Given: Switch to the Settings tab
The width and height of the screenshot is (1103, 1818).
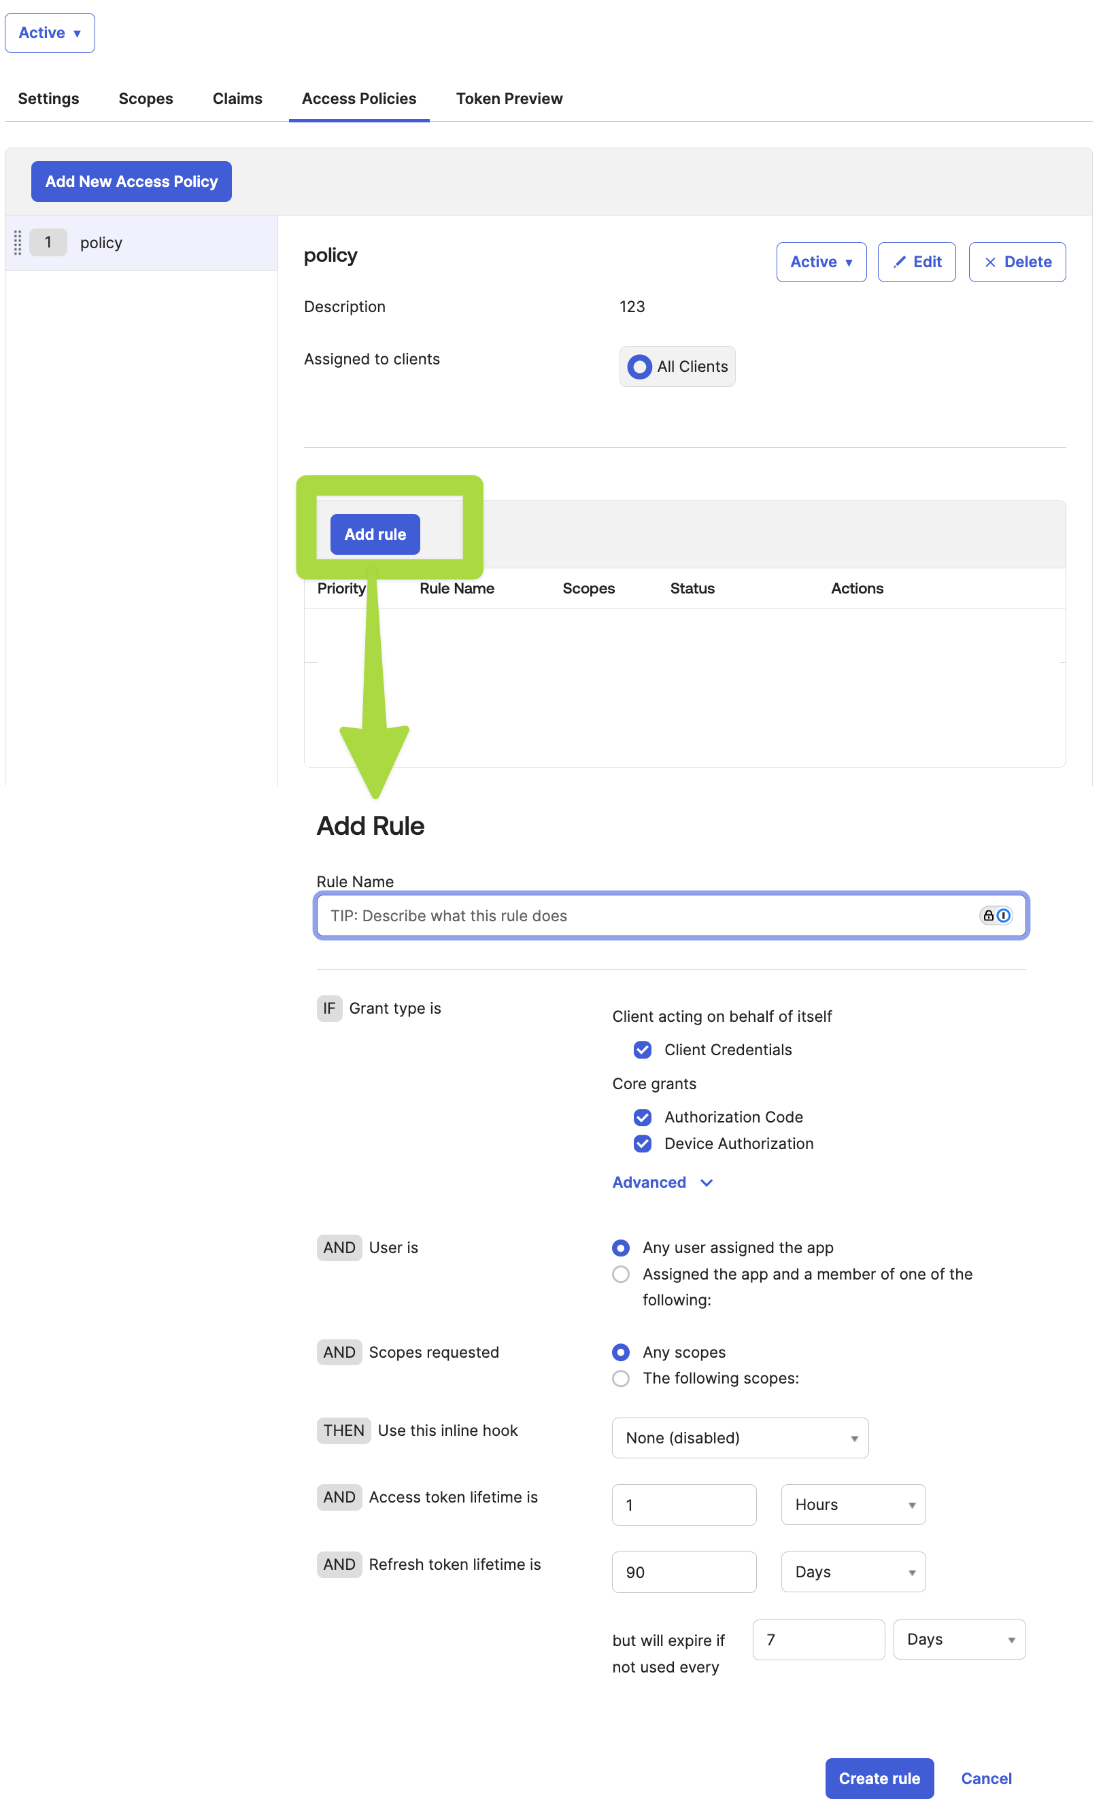Looking at the screenshot, I should (49, 99).
